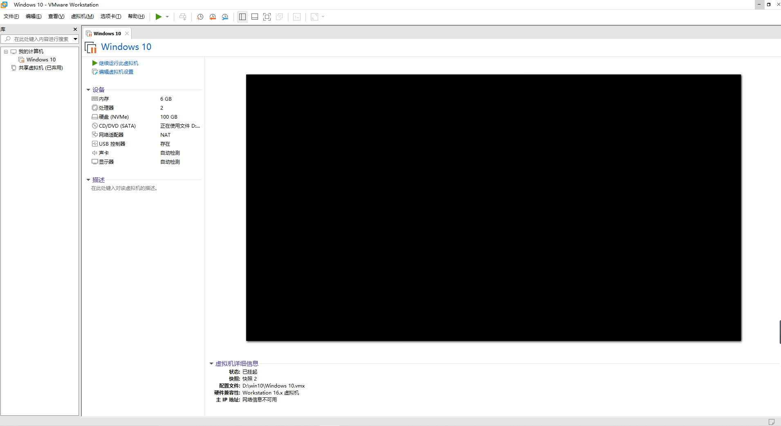Click the 已挂起 state value
Viewport: 781px width, 426px height.
pos(250,372)
